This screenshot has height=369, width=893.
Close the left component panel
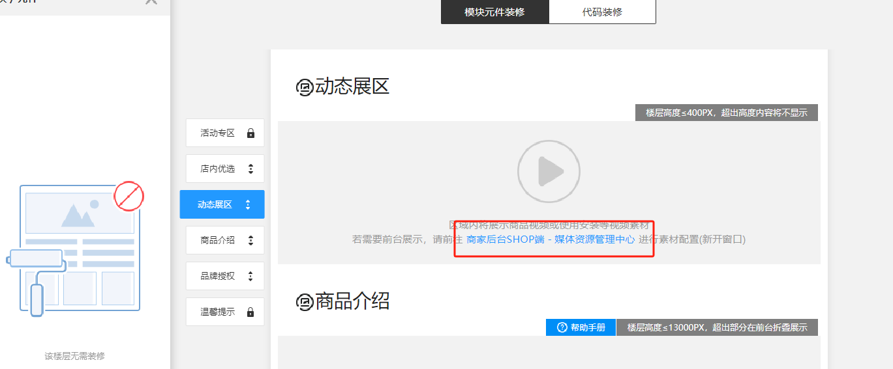(x=151, y=2)
